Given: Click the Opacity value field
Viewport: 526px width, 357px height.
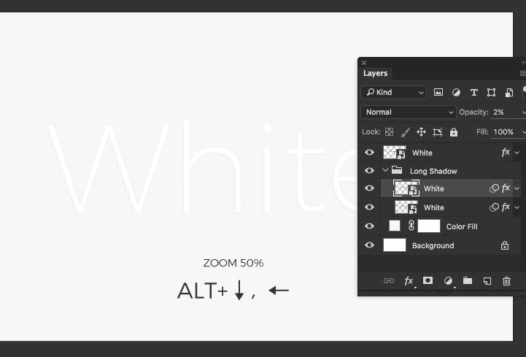Looking at the screenshot, I should 505,112.
